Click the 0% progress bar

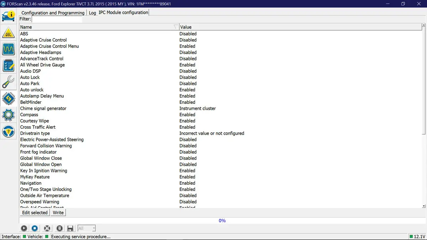point(222,220)
